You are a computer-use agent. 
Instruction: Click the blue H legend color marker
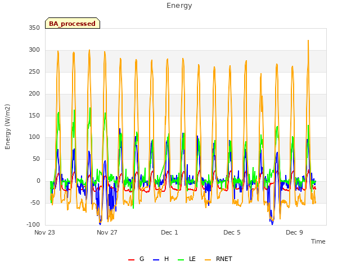click(x=156, y=260)
